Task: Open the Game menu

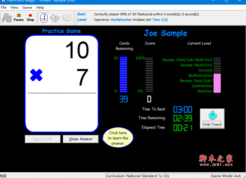Action: (x=27, y=7)
